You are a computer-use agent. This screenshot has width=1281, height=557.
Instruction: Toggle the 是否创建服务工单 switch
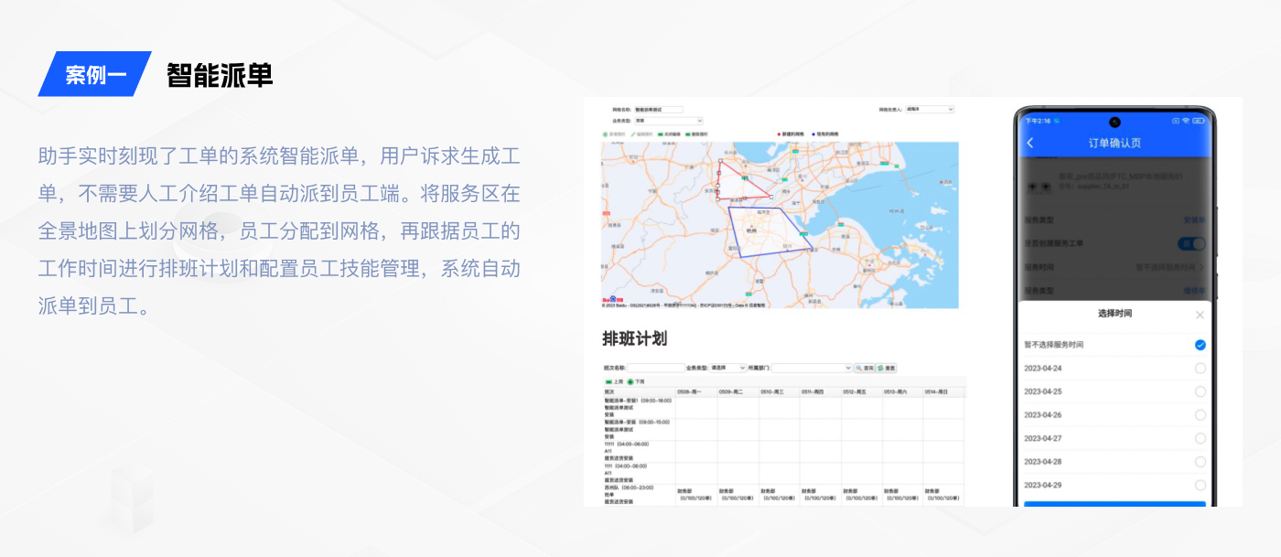tap(1191, 243)
